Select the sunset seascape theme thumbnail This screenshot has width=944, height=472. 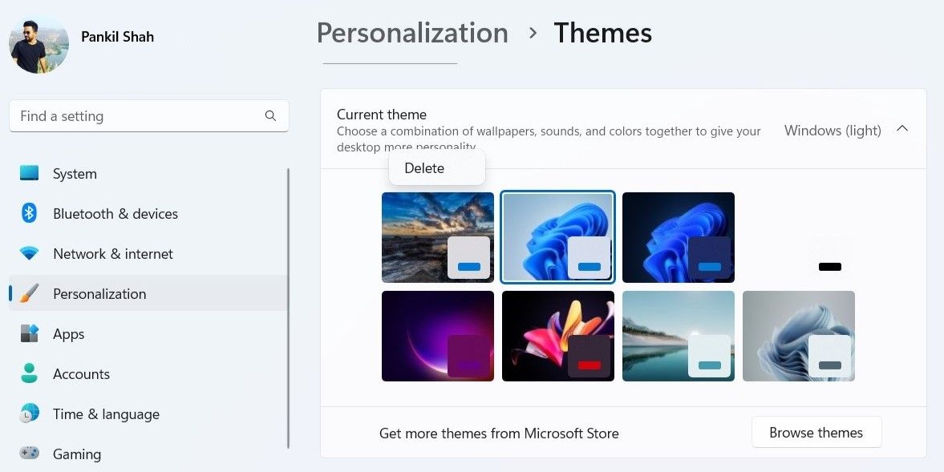pyautogui.click(x=438, y=237)
